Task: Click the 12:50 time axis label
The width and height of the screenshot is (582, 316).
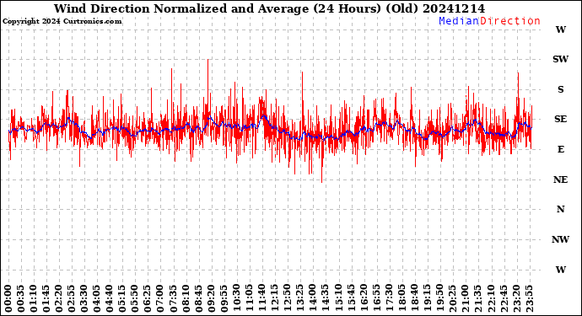Action: (x=287, y=298)
